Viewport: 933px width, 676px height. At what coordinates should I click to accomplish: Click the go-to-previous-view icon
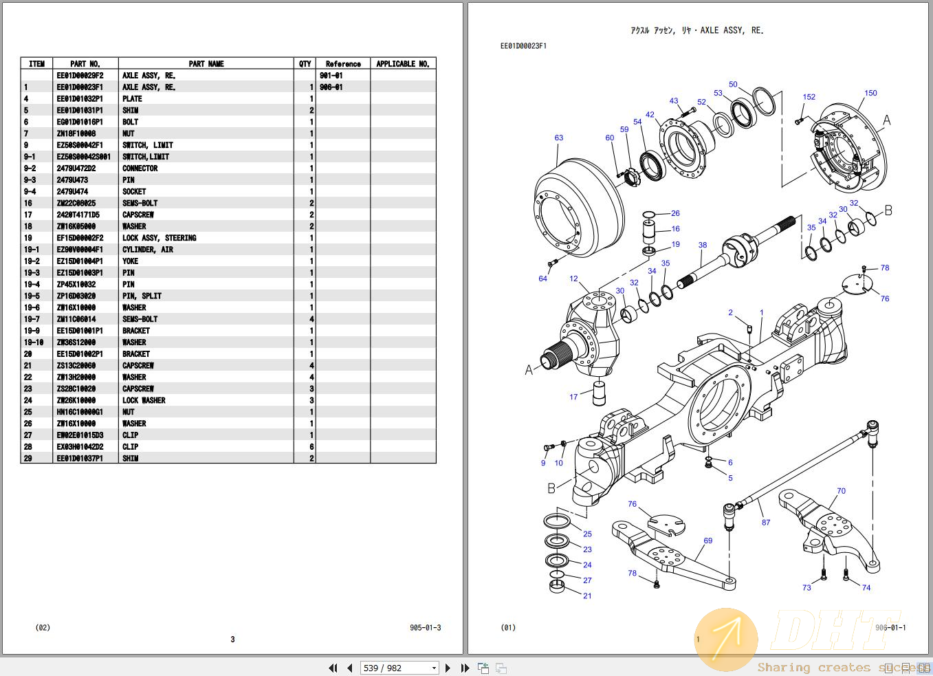point(483,668)
